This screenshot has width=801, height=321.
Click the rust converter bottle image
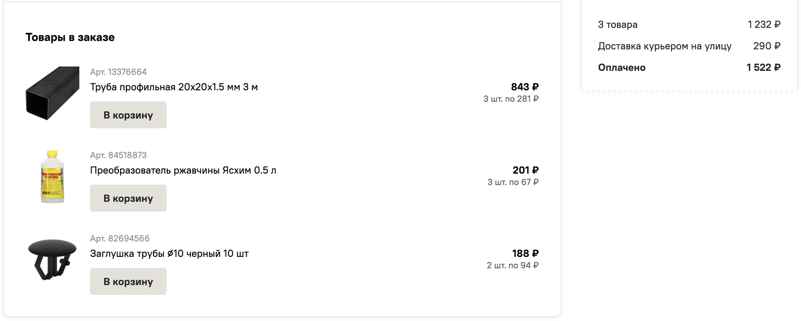[52, 177]
